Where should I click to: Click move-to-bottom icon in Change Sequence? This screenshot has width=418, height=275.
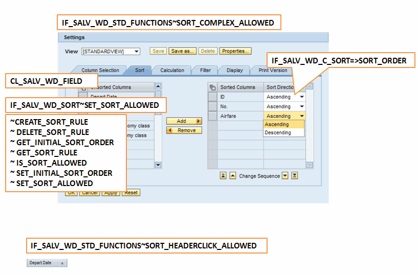[x=294, y=176]
